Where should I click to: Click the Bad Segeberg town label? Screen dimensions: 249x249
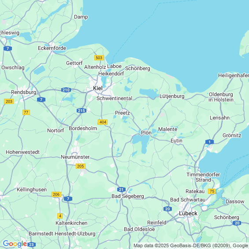(128, 196)
